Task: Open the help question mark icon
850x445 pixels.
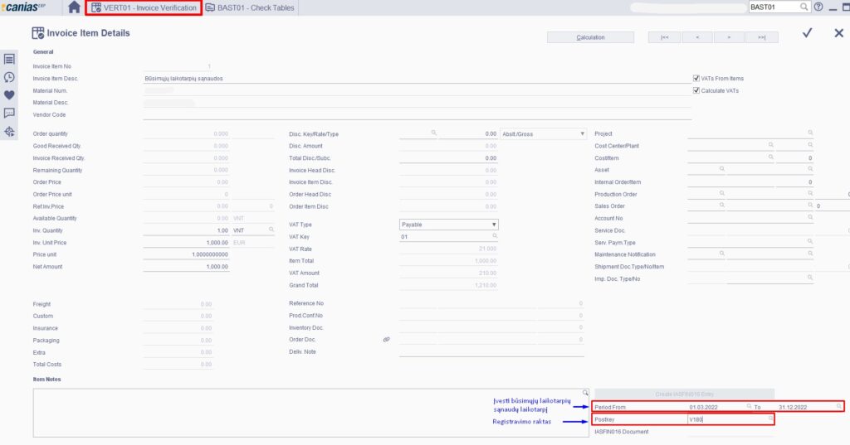Action: 818,7
